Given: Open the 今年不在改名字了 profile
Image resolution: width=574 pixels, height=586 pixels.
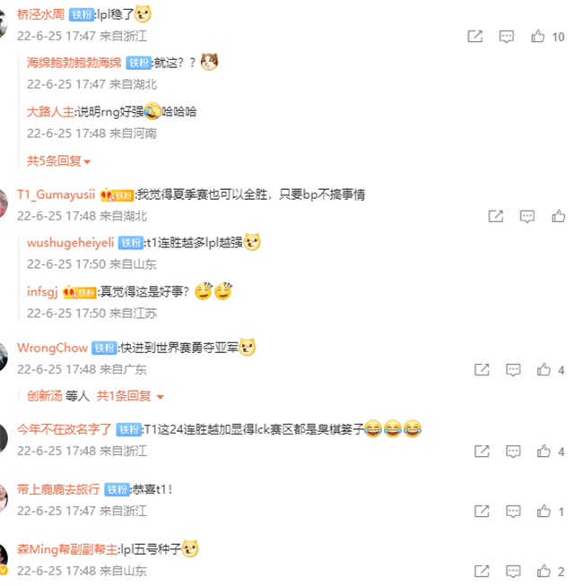Looking at the screenshot, I should click(x=65, y=429).
